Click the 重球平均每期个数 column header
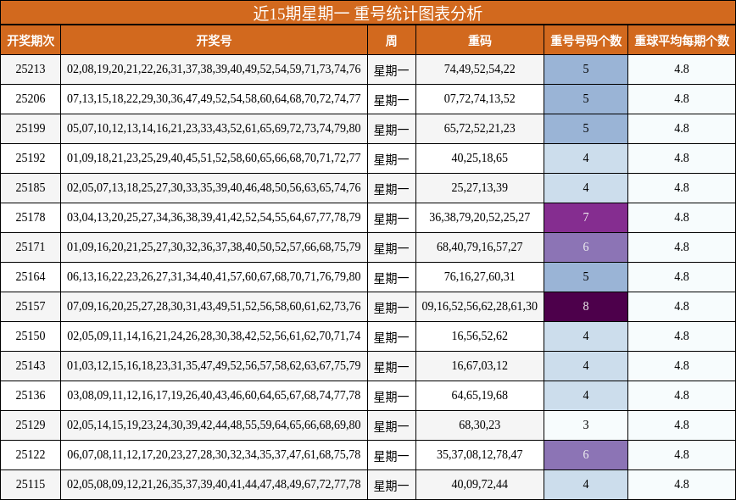This screenshot has width=736, height=500. coord(682,41)
